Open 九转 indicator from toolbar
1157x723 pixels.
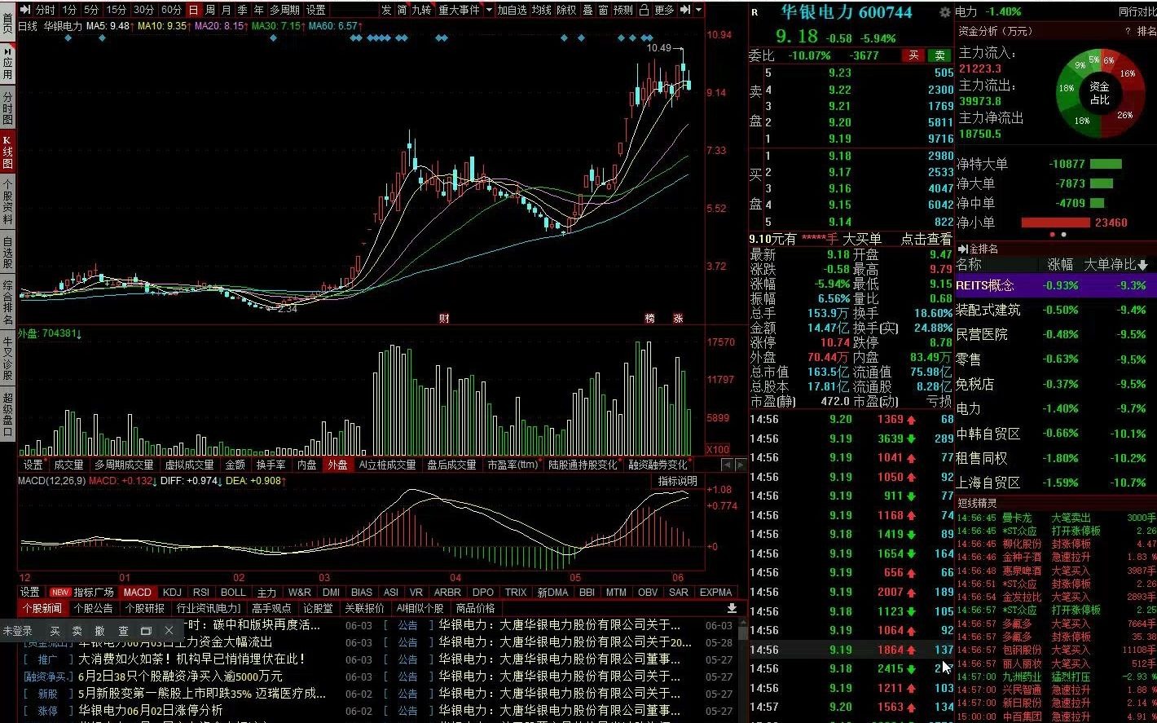coord(421,10)
